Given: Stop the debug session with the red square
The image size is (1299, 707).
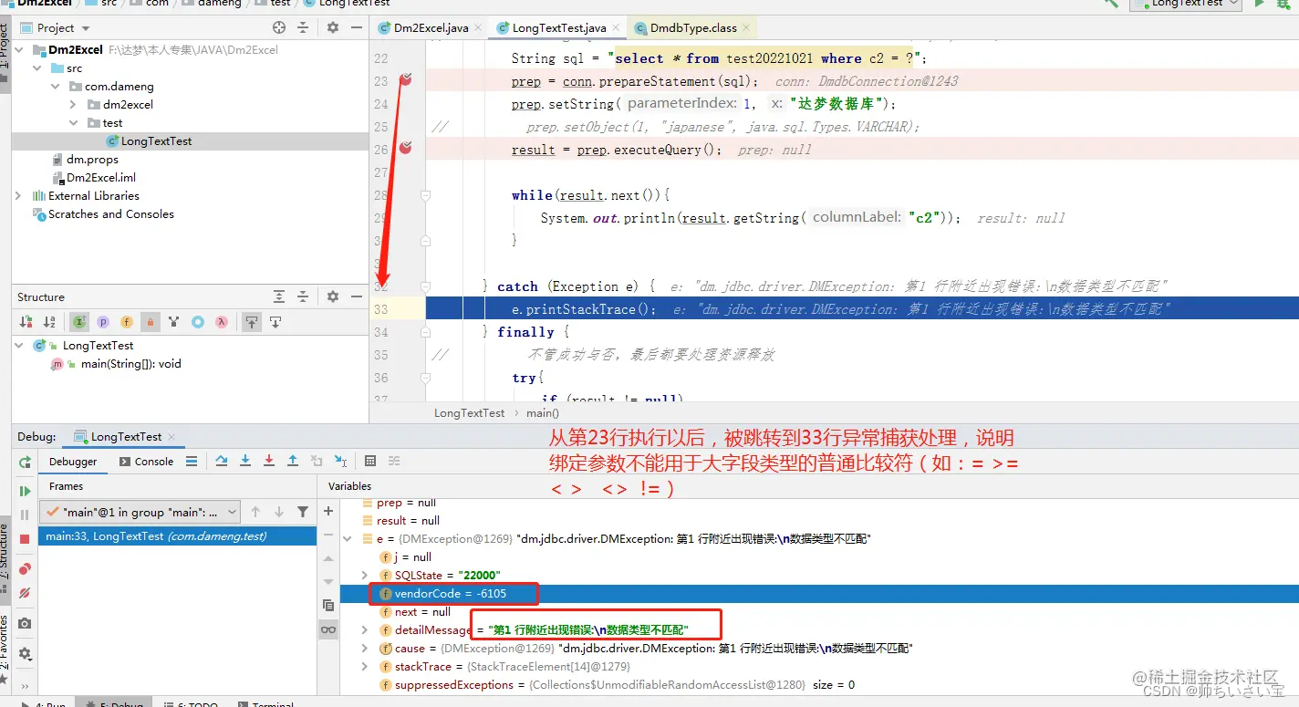Looking at the screenshot, I should click(25, 539).
